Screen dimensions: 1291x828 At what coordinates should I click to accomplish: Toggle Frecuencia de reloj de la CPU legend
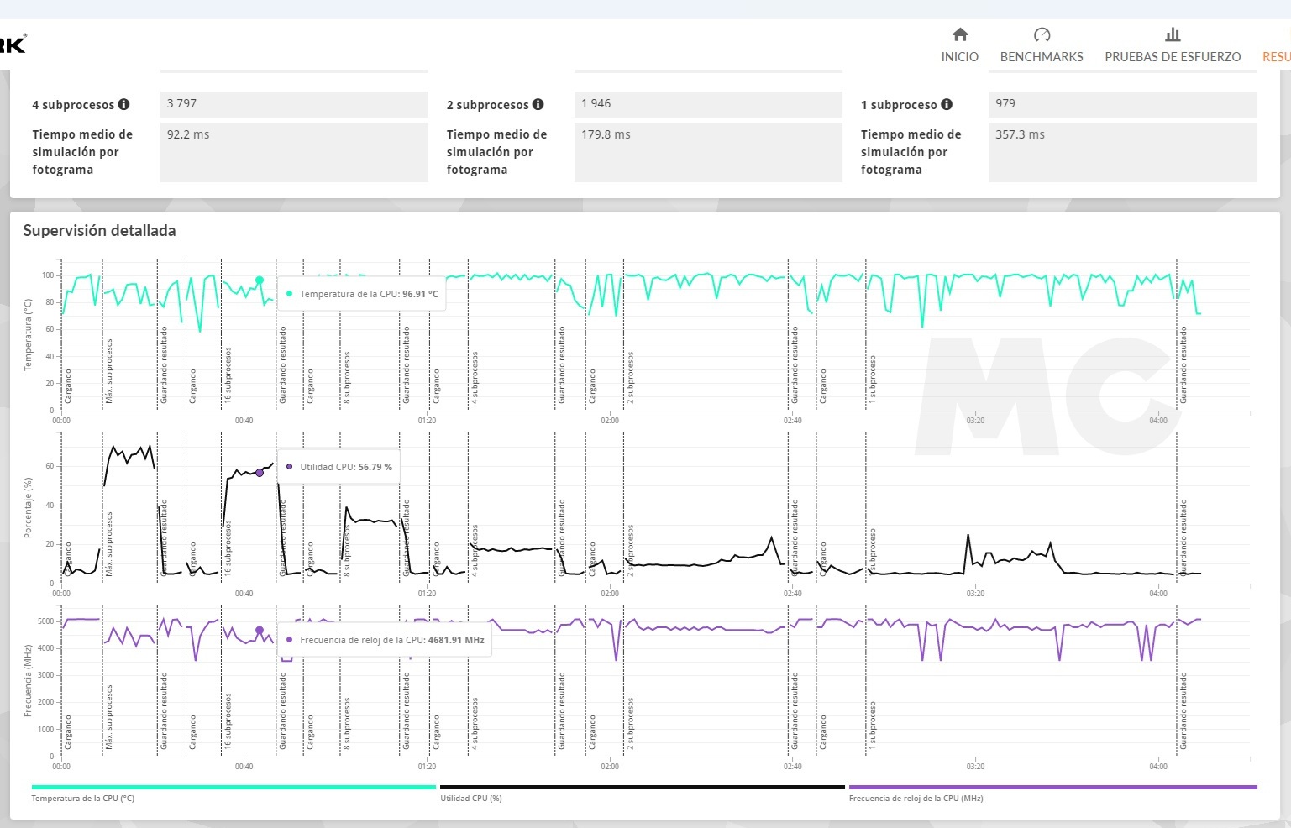1053,788
